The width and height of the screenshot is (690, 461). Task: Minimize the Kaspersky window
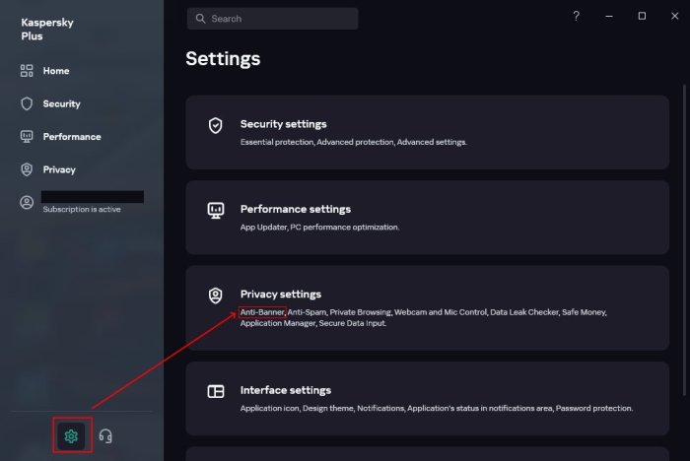tap(609, 16)
